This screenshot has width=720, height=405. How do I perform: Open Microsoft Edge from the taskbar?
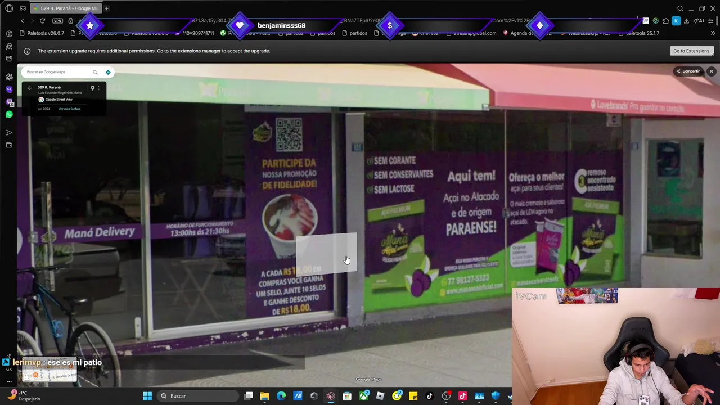point(281,396)
